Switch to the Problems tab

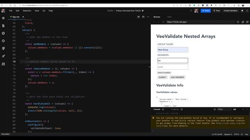pos(175,109)
